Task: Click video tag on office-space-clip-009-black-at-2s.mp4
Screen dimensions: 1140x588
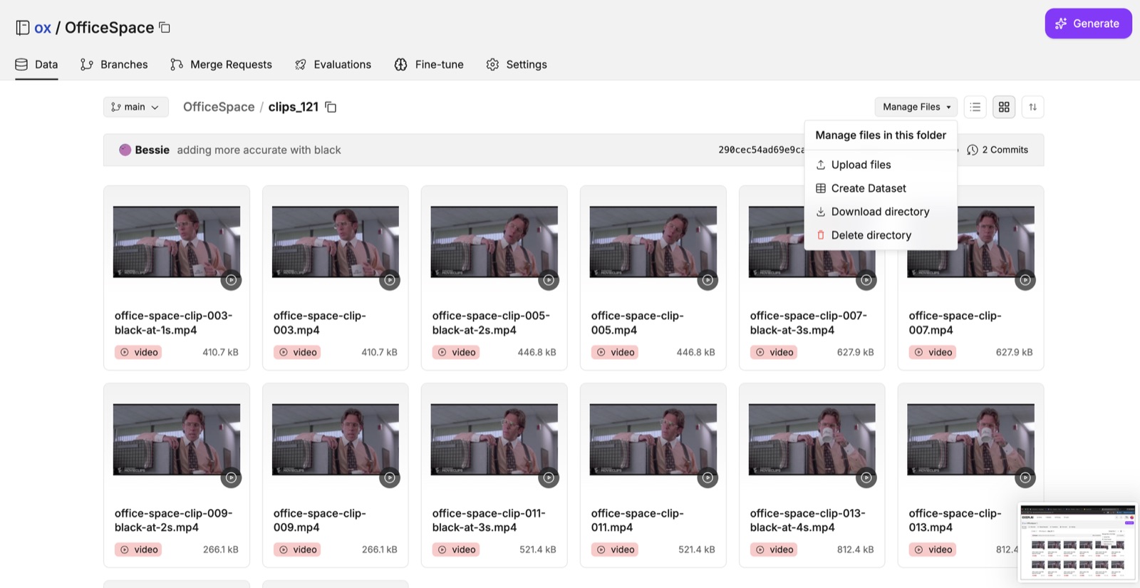Action: tap(138, 550)
